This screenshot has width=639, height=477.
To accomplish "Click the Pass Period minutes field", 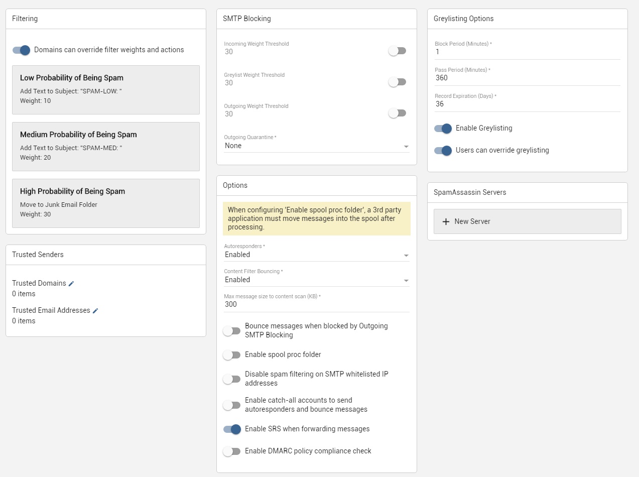I will pyautogui.click(x=527, y=78).
